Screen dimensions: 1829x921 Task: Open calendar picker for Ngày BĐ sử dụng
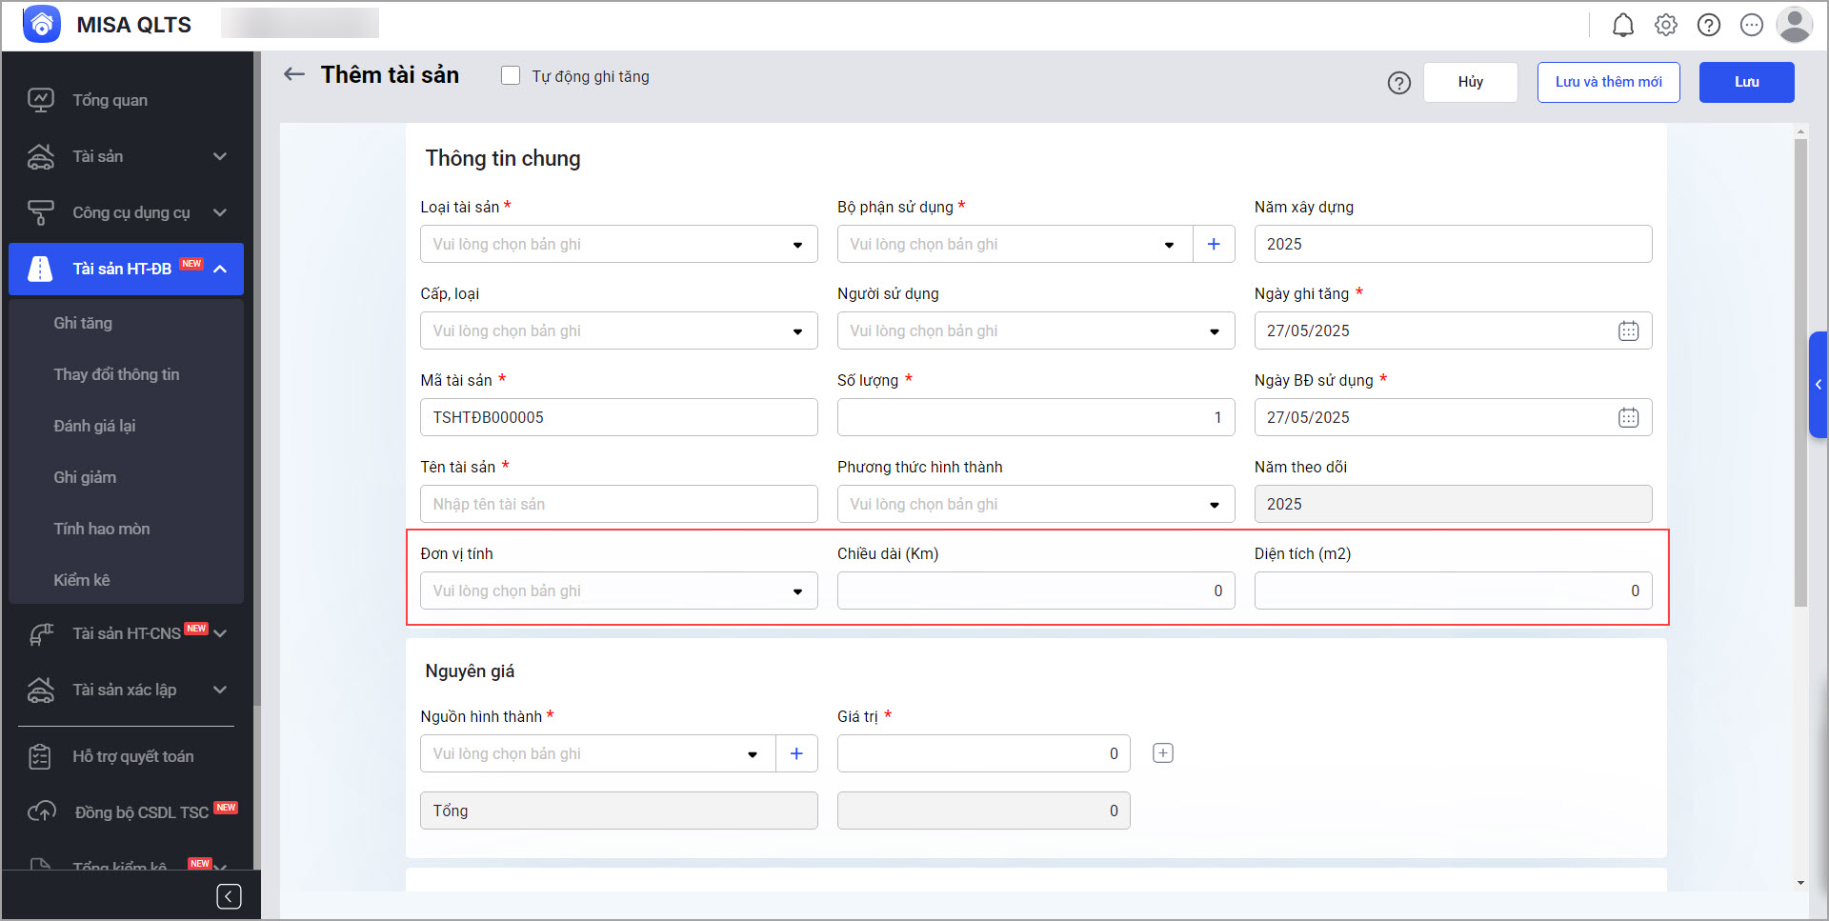click(x=1628, y=417)
